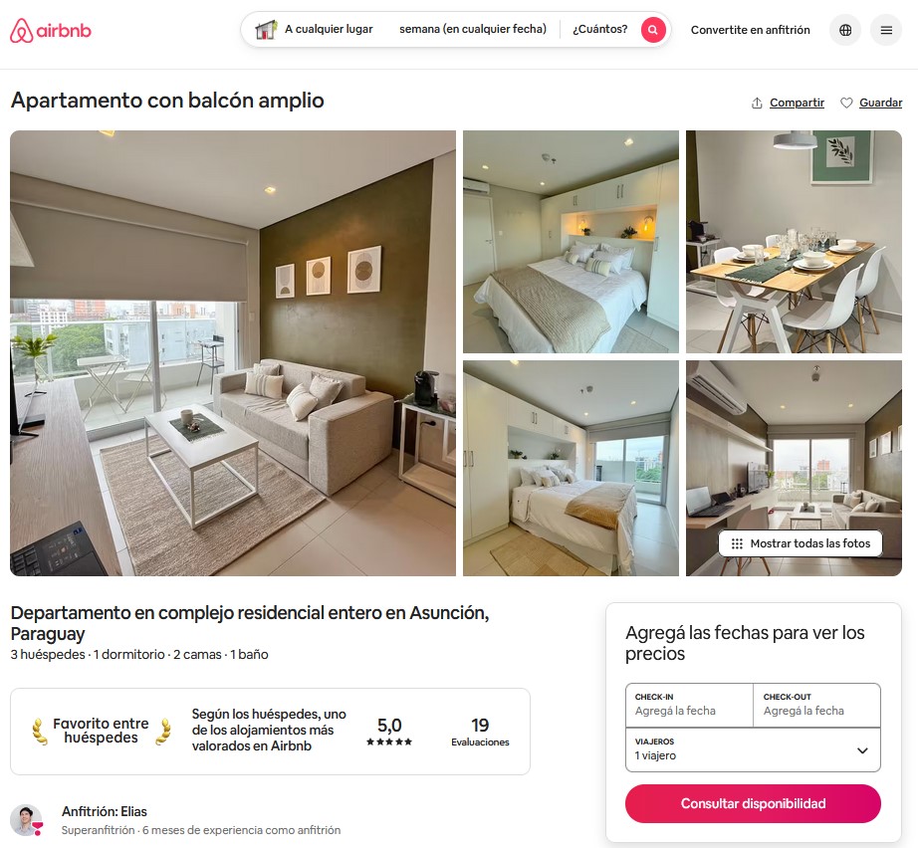Open the hamburger main menu
Screen dimensions: 918x848
(886, 30)
